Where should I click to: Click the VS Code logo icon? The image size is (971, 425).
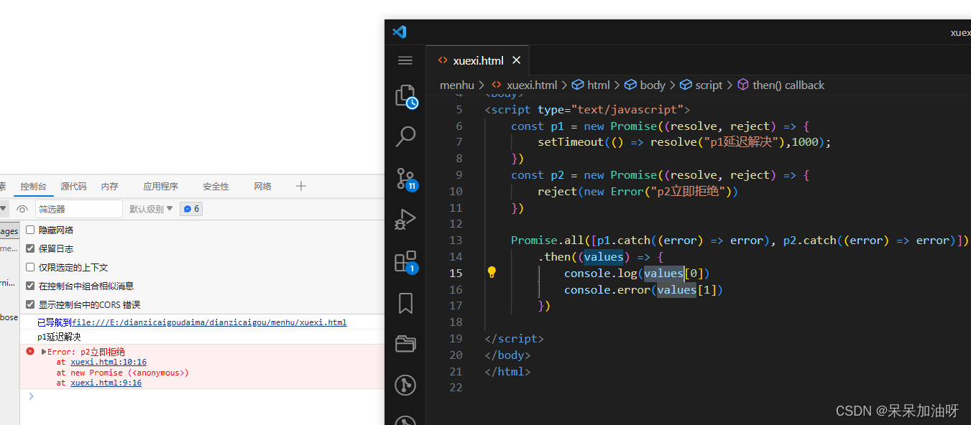click(x=400, y=32)
